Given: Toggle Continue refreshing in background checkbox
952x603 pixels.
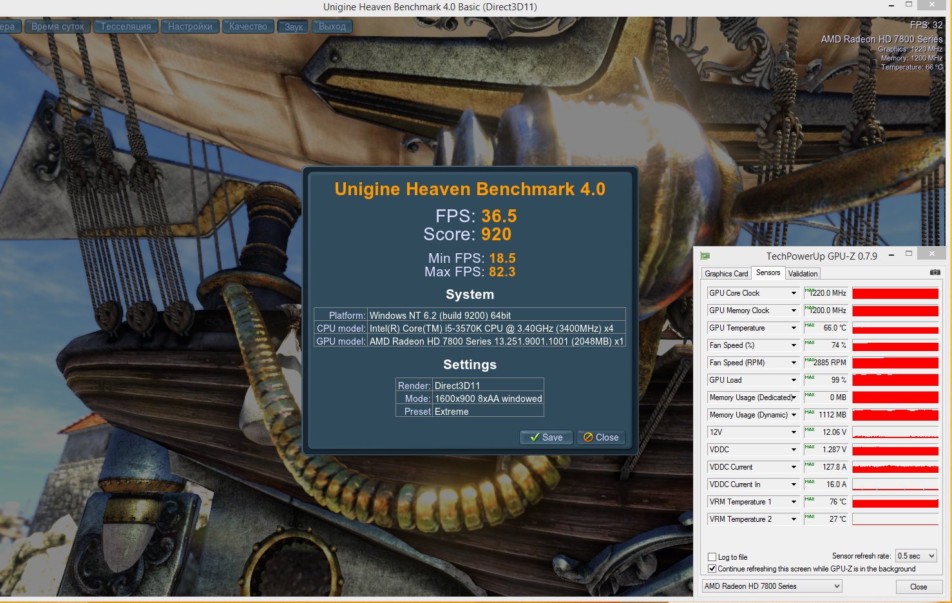Looking at the screenshot, I should (712, 569).
